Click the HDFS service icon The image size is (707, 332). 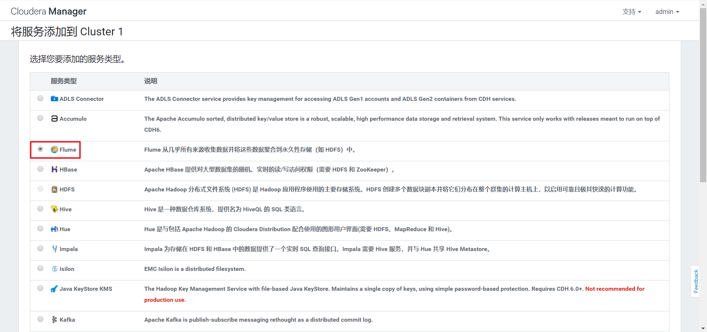54,189
